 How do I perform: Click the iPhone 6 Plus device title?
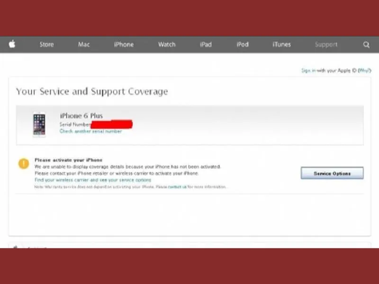point(81,116)
